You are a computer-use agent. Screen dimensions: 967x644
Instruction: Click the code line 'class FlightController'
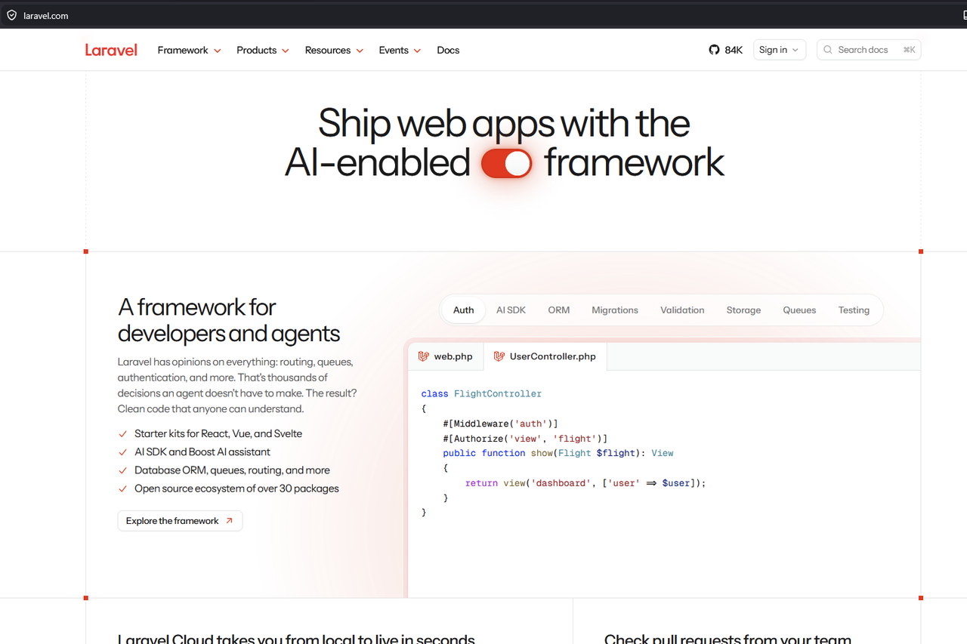point(481,393)
